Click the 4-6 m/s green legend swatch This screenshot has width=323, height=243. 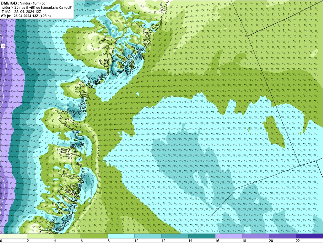click(x=68, y=236)
